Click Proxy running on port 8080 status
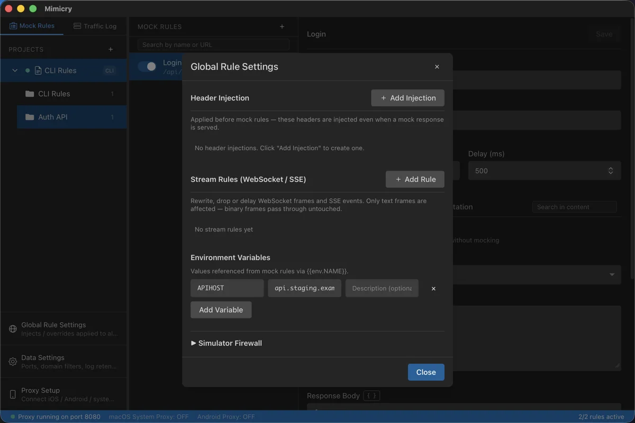 point(55,417)
